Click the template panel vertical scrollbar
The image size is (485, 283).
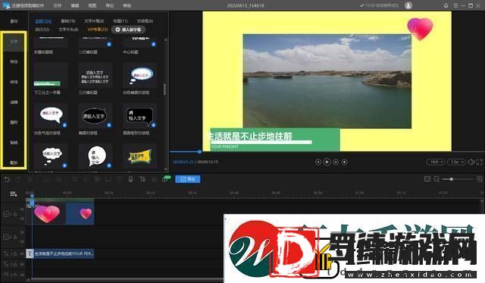pyautogui.click(x=165, y=90)
